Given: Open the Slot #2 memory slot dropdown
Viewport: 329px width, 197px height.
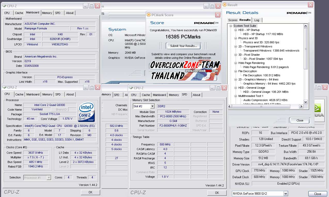Looking at the screenshot, I should tap(152, 106).
